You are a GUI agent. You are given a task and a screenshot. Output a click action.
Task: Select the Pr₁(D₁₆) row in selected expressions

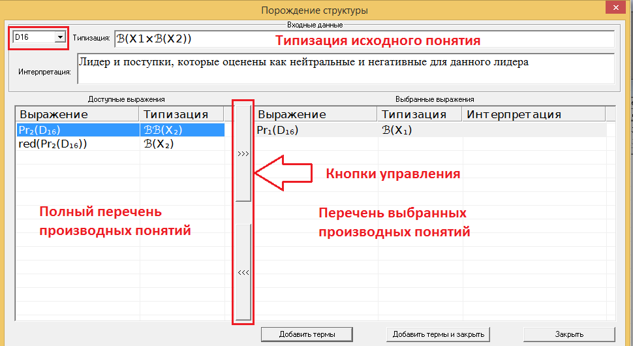pyautogui.click(x=431, y=130)
